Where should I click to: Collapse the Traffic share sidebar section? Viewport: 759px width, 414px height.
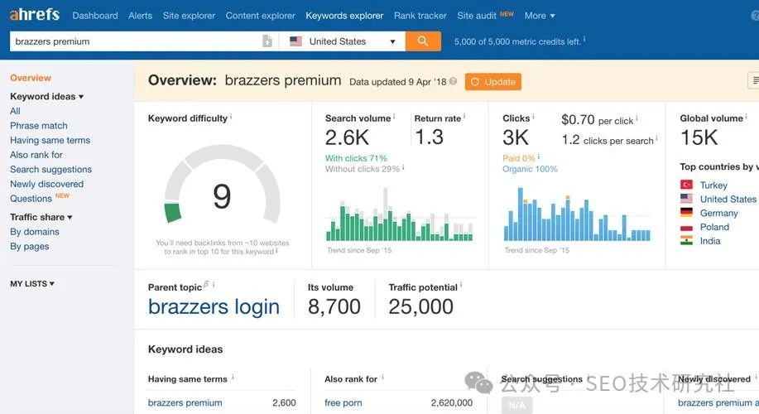[x=41, y=217]
